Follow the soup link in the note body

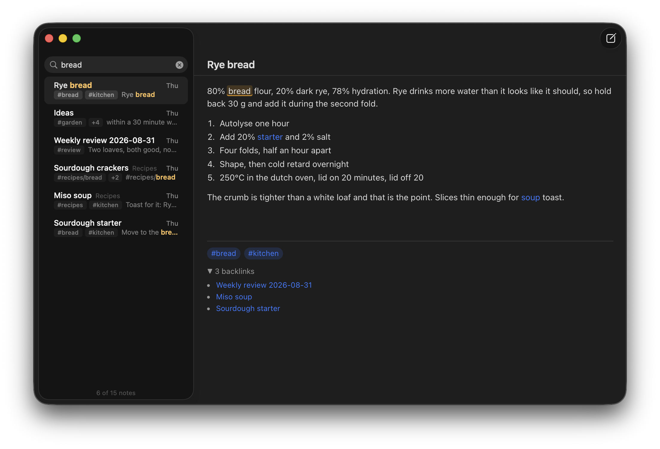pyautogui.click(x=530, y=197)
